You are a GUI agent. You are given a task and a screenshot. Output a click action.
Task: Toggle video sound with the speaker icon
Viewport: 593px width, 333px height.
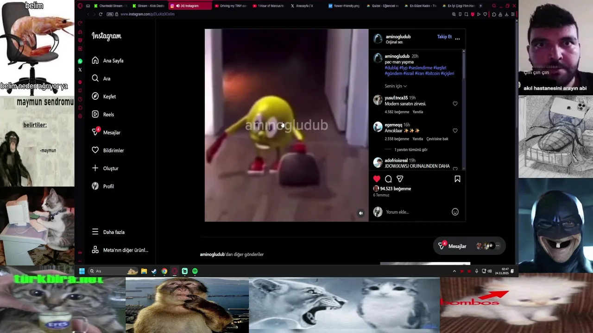pos(361,213)
